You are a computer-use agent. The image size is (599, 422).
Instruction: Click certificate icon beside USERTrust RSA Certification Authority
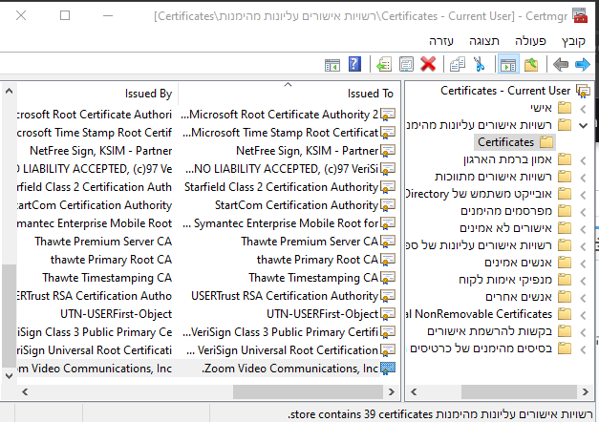pyautogui.click(x=388, y=296)
